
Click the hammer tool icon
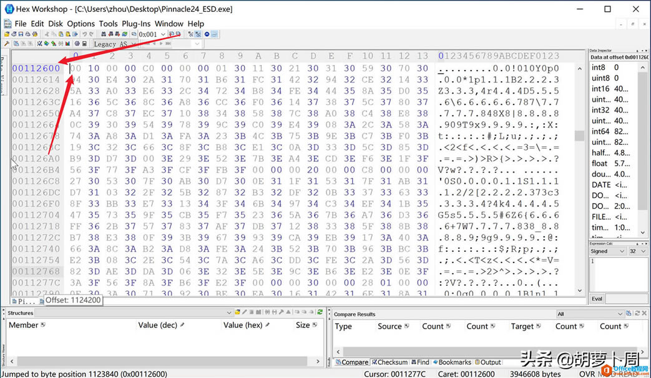coord(7,44)
